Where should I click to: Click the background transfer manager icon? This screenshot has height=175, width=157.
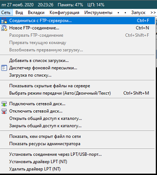click(x=4, y=68)
